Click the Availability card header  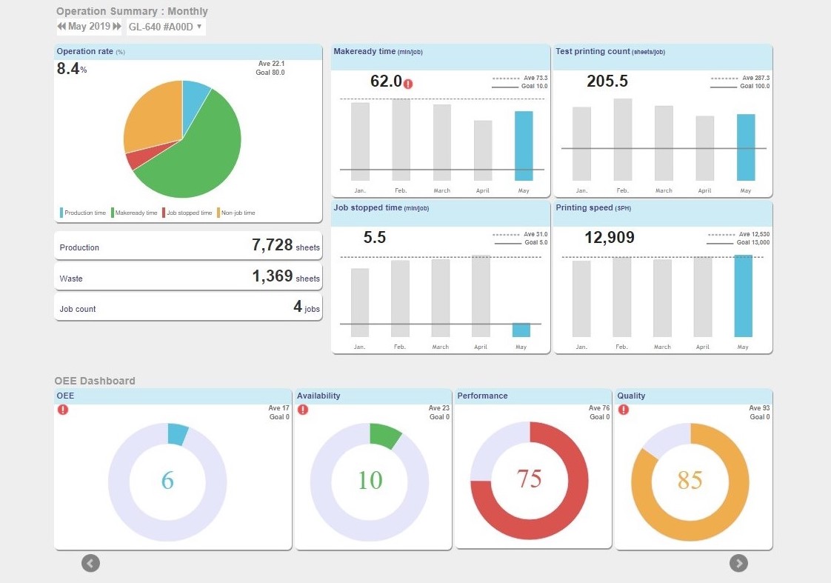tap(373, 396)
